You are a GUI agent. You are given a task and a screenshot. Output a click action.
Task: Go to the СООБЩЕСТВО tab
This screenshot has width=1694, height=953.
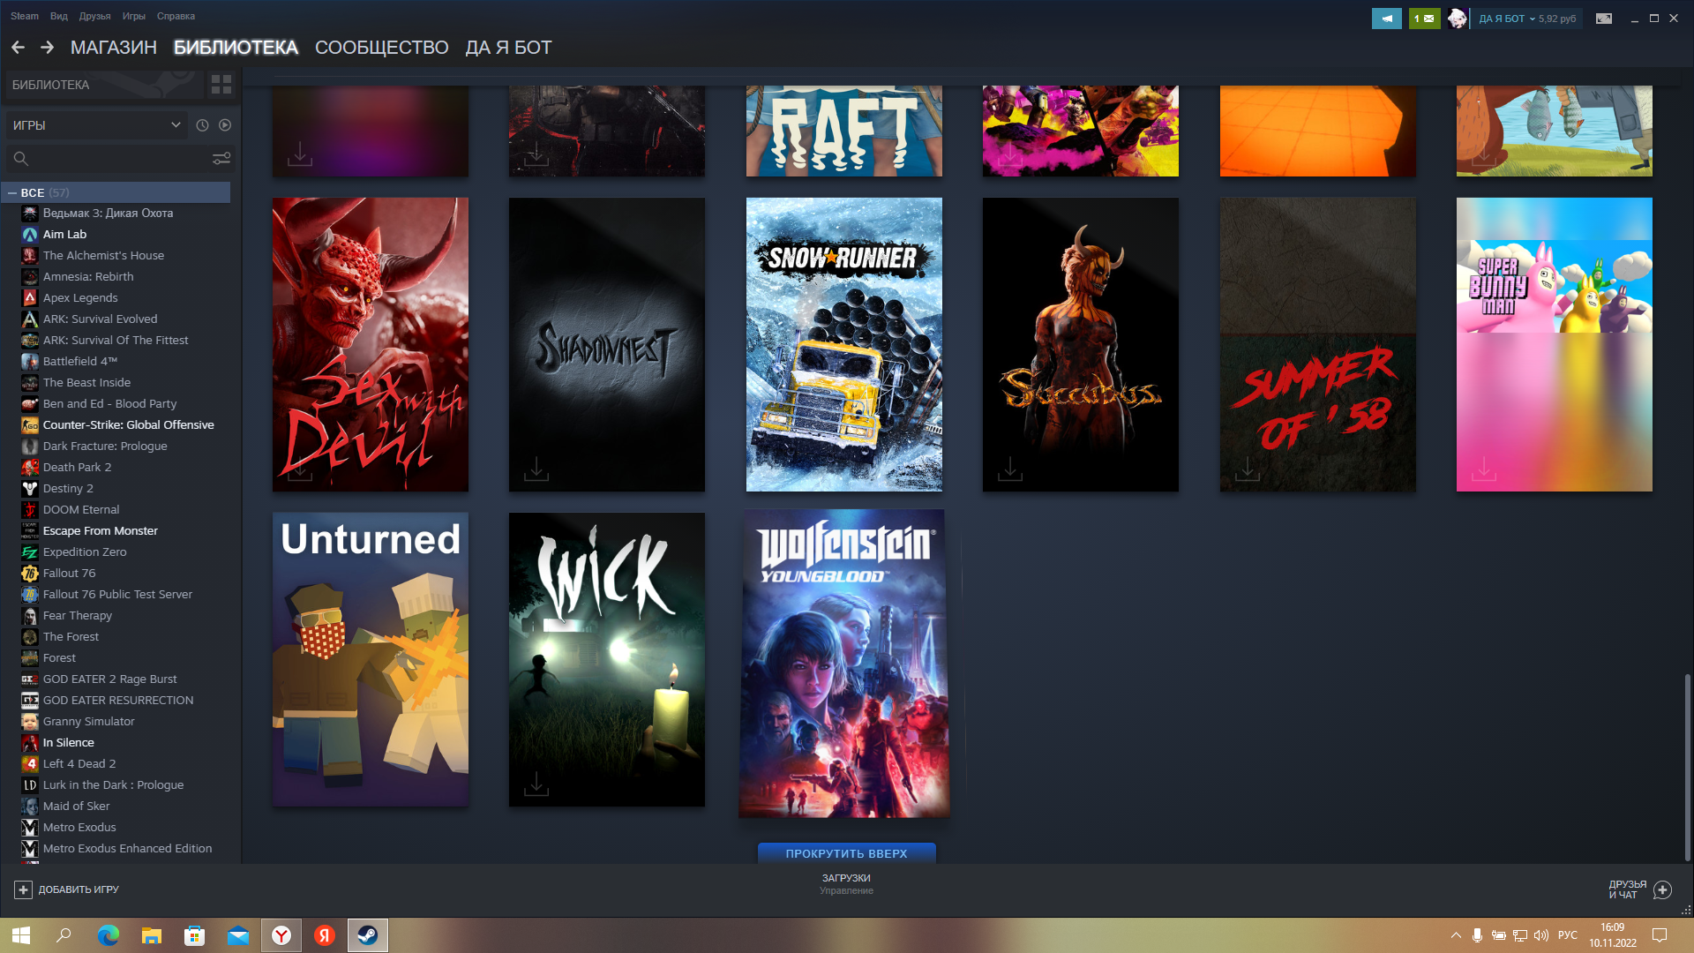(x=382, y=48)
